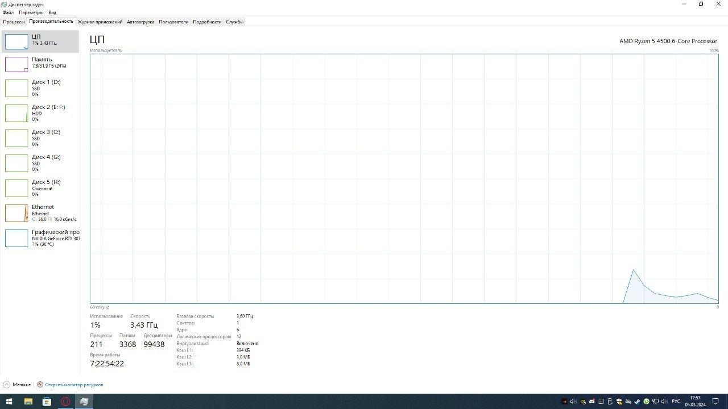Launch Microsoft Store from the taskbar
Screen dimensions: 728x409
point(47,401)
